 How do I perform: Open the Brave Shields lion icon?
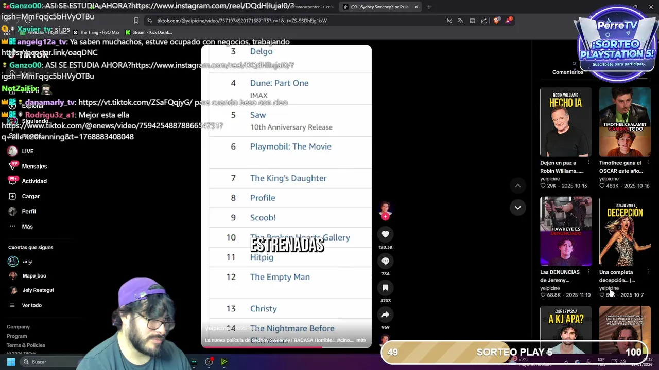tap(496, 21)
